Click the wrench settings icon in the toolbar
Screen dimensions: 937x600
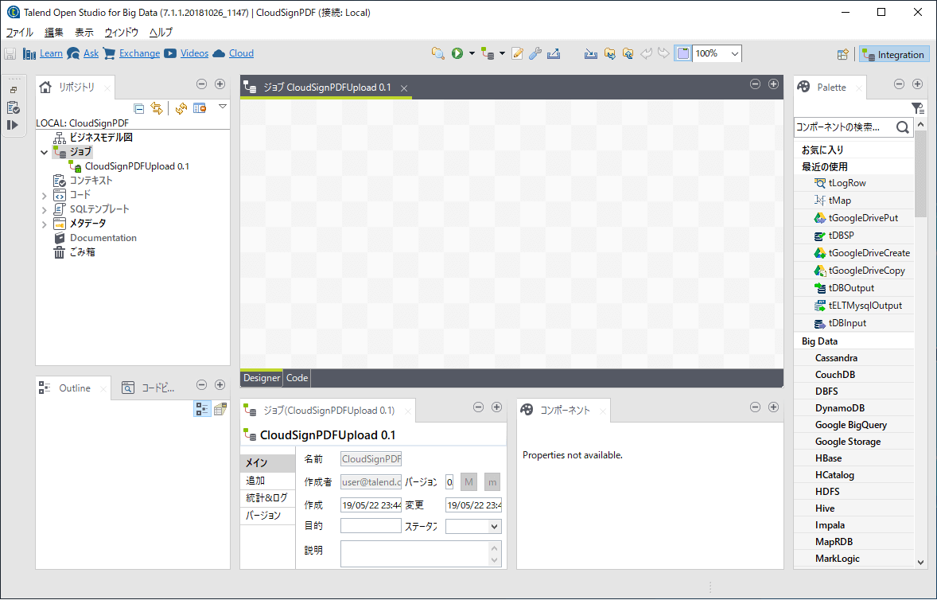pos(535,54)
